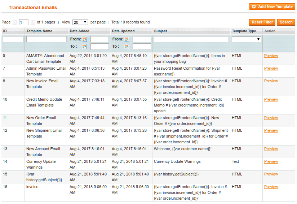Click the page number input box
Screen dimensions: 297x204
pos(24,22)
